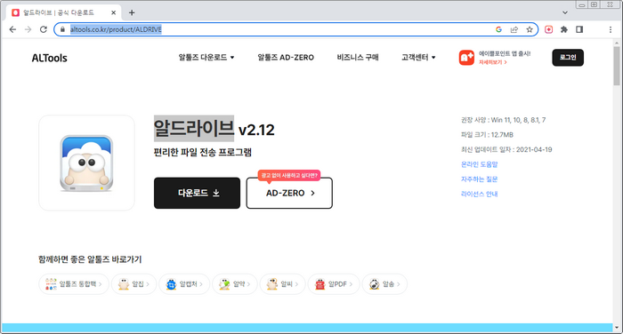The image size is (623, 334).
Task: Click the browser forward arrow
Action: [x=28, y=29]
